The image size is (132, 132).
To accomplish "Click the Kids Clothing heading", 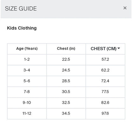I will pyautogui.click(x=22, y=28).
